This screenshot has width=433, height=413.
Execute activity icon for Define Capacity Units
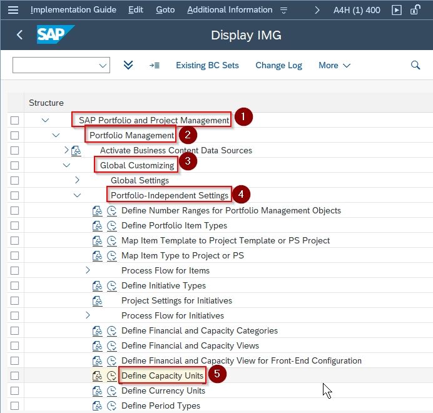[x=111, y=375]
